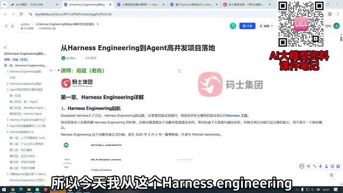Select 第四层: 记忆与状态 in outline
Image resolution: width=343 pixels, height=193 pixels.
pyautogui.click(x=22, y=156)
